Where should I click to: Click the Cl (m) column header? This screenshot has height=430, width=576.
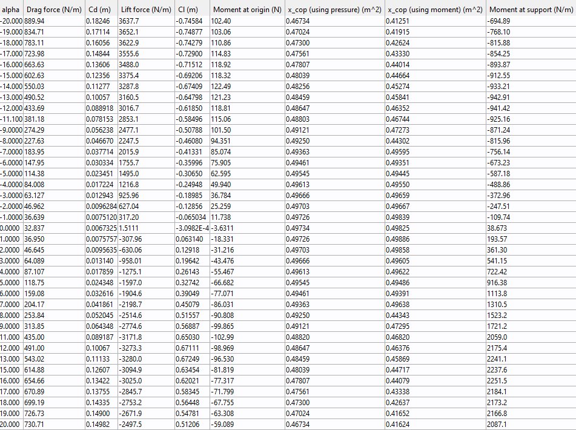pos(193,10)
